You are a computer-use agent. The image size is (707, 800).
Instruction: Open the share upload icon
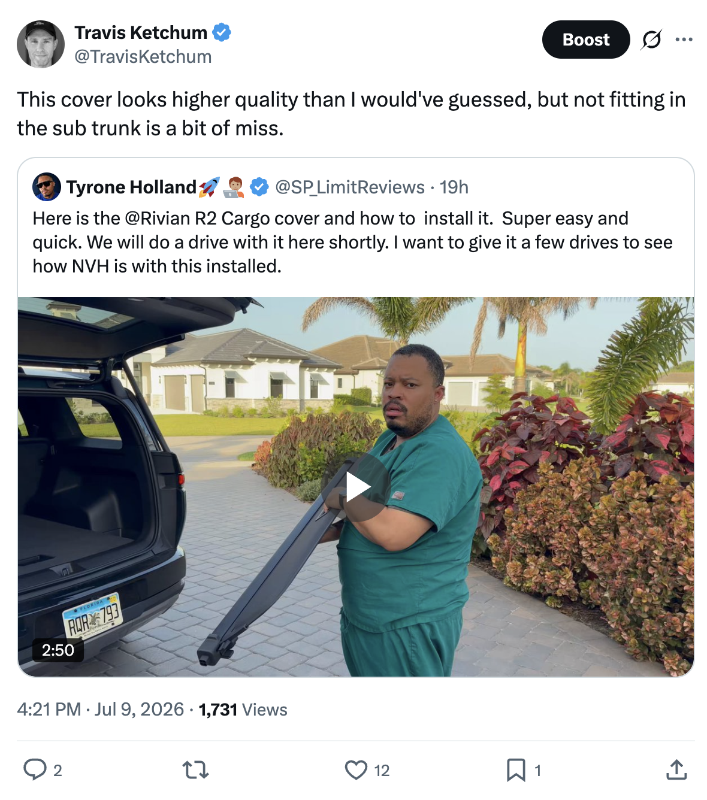coord(676,769)
